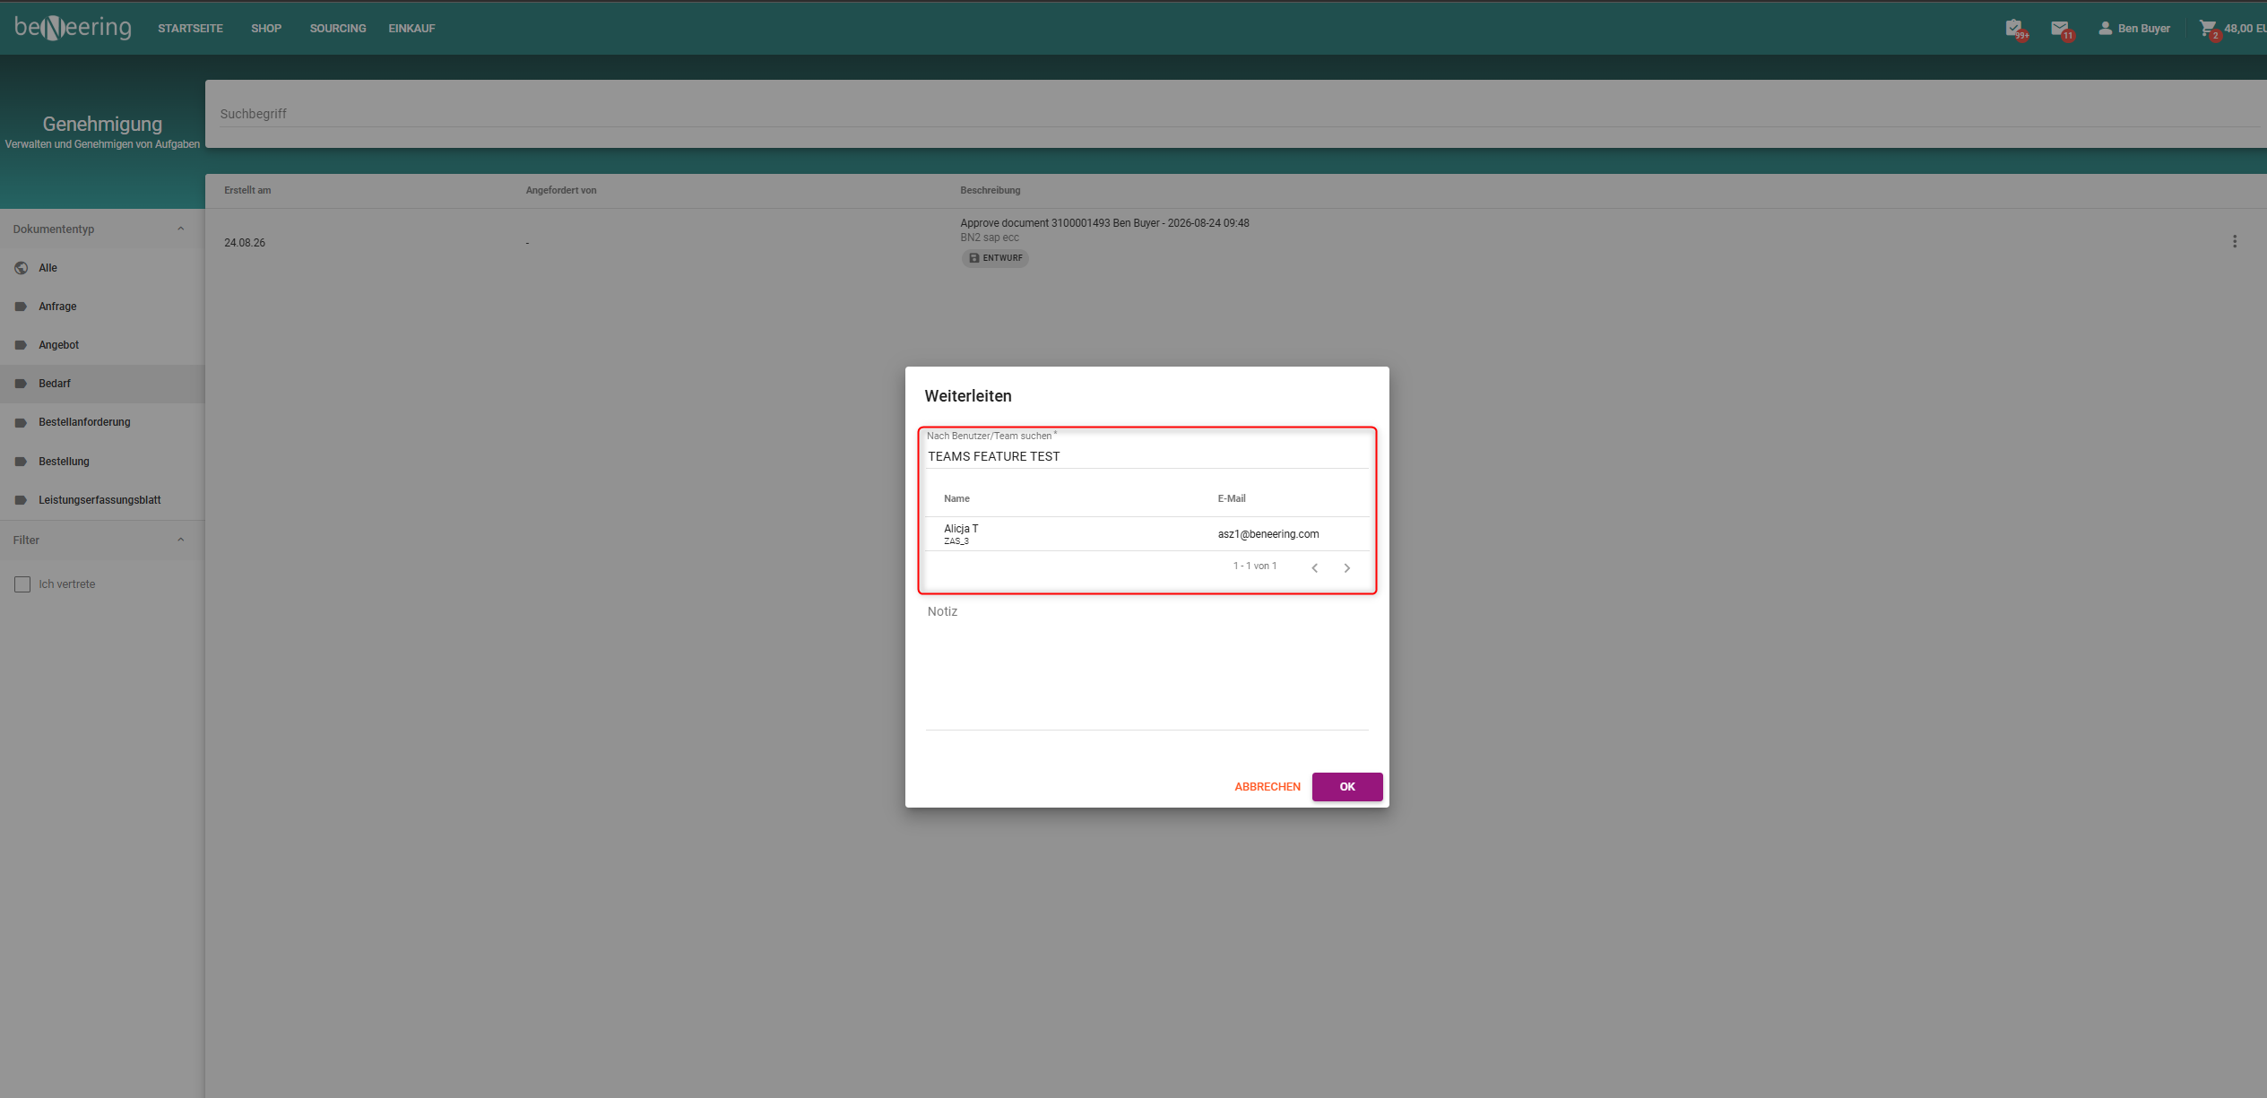
Task: Select Leistungserfassungsblatt document type
Action: tap(102, 500)
